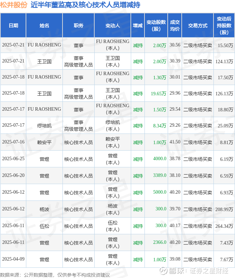Select the name cell 缪培凯 in 姓名 column
This screenshot has height=278, width=235.
tap(44, 126)
